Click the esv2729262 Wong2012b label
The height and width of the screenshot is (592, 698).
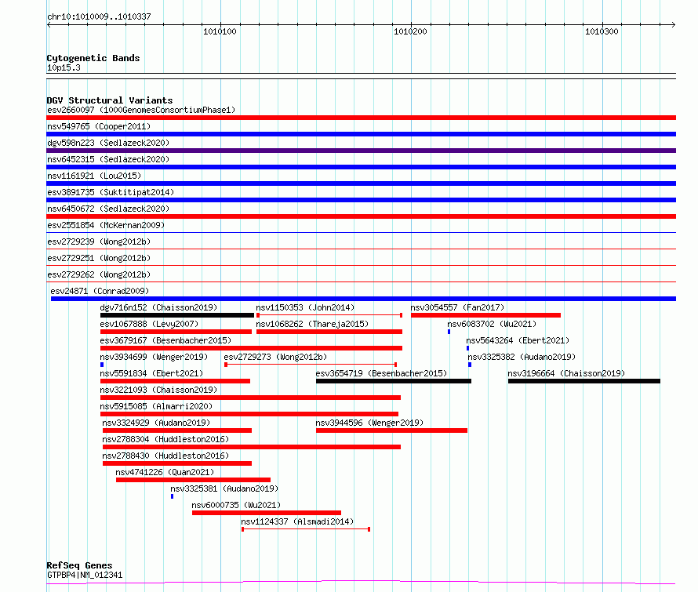[x=99, y=274]
